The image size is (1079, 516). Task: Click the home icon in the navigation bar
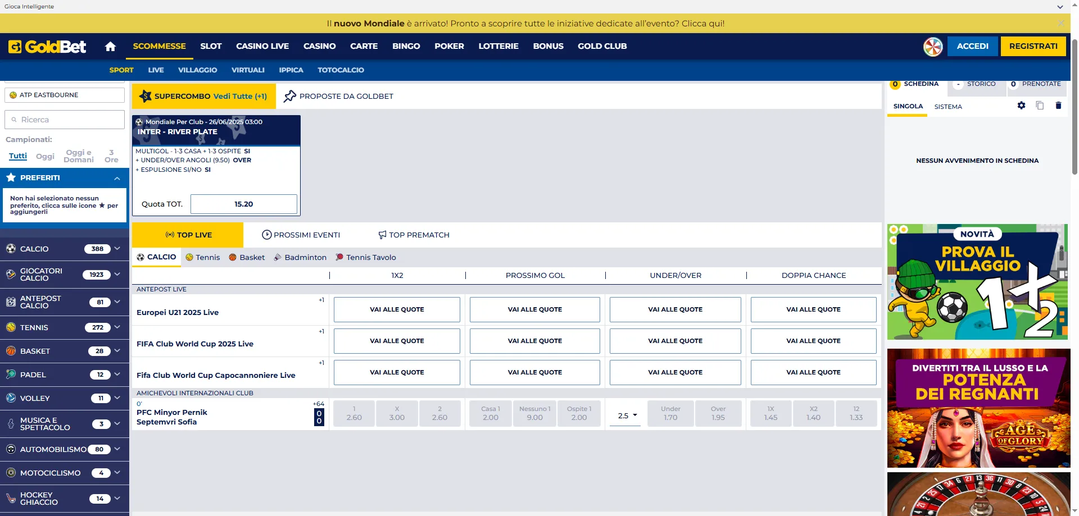click(x=110, y=47)
